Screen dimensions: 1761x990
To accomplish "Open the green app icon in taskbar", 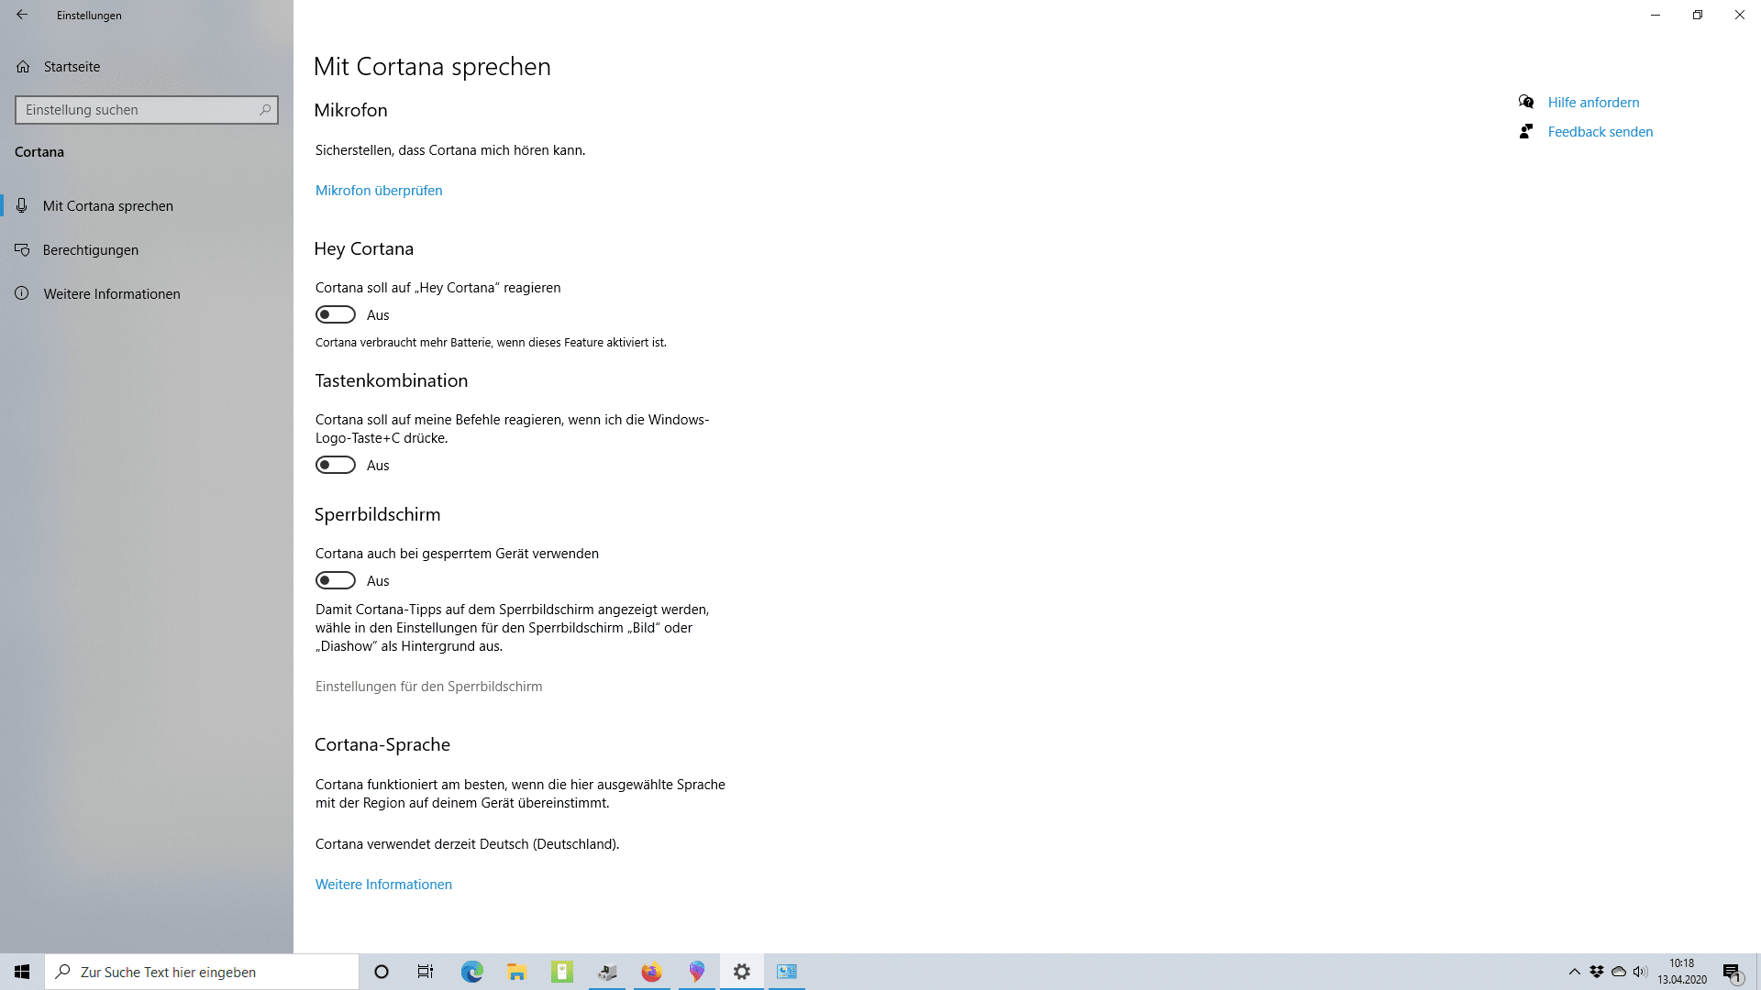I will (562, 972).
